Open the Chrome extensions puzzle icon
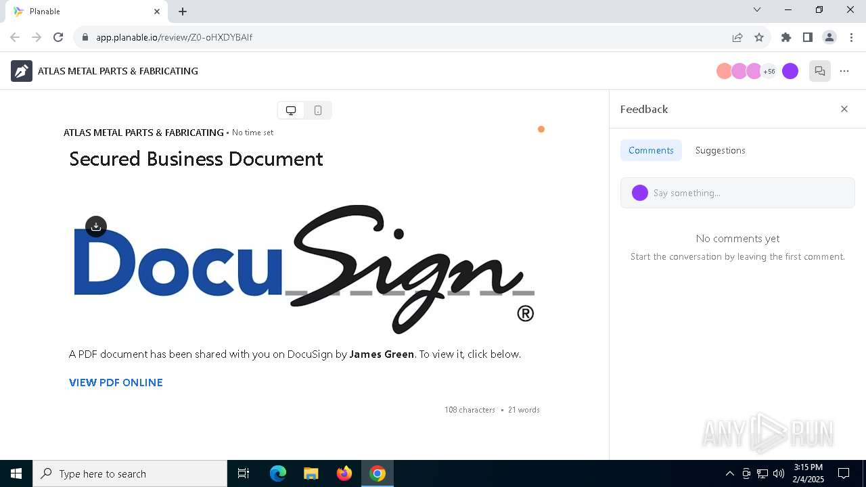 point(786,37)
